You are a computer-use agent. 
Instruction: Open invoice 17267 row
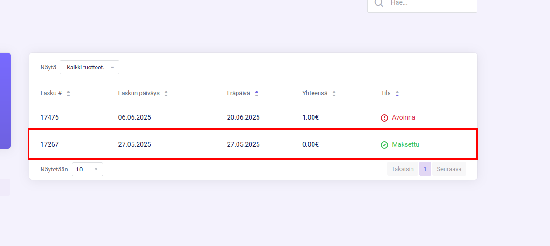pyautogui.click(x=252, y=144)
